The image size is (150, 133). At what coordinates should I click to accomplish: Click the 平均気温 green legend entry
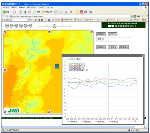click(72, 122)
